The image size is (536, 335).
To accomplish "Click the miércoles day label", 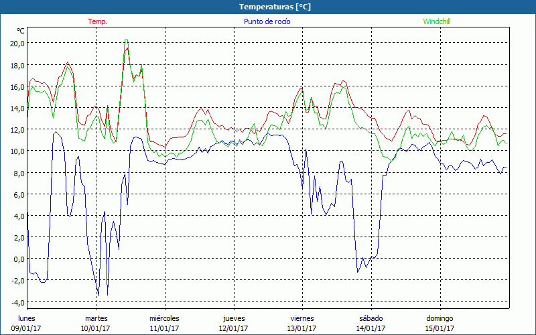I will 164,318.
